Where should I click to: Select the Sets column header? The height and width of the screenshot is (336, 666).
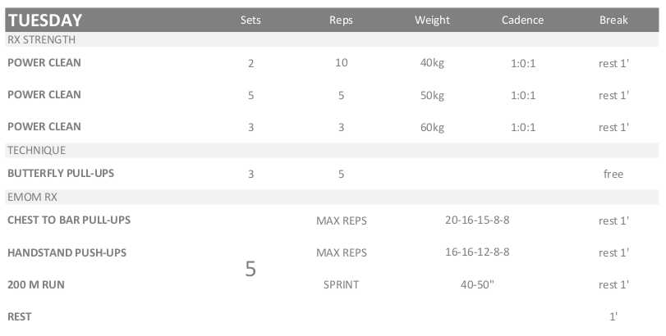point(250,20)
